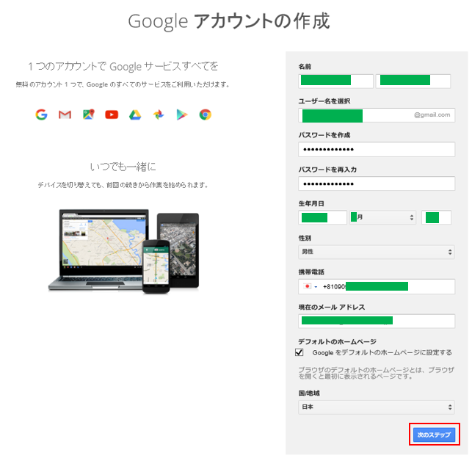
Task: Click the Google Play icon
Action: [x=181, y=114]
